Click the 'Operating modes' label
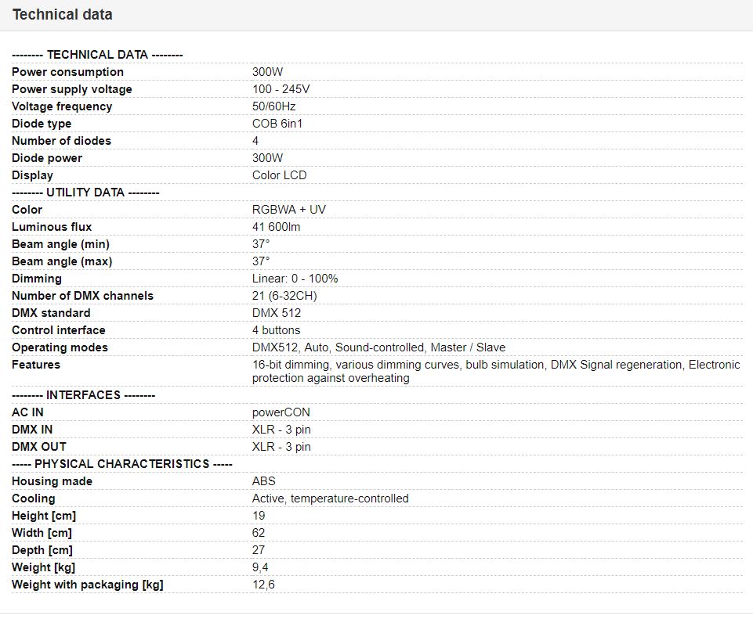 [x=60, y=347]
